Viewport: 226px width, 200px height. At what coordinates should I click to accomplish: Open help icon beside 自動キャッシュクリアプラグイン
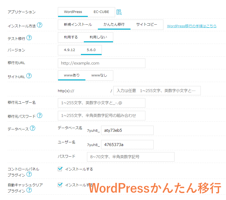(x=29, y=190)
